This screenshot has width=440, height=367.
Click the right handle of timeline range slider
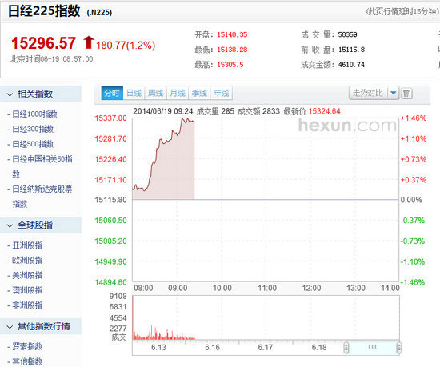point(398,348)
